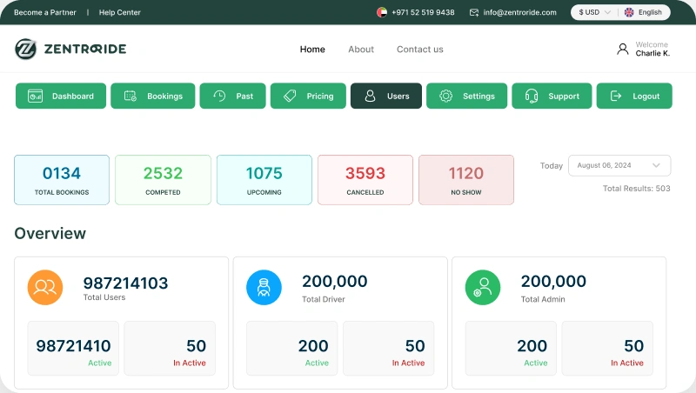This screenshot has width=696, height=393.
Task: Click the Dashboard chart icon
Action: (x=35, y=96)
